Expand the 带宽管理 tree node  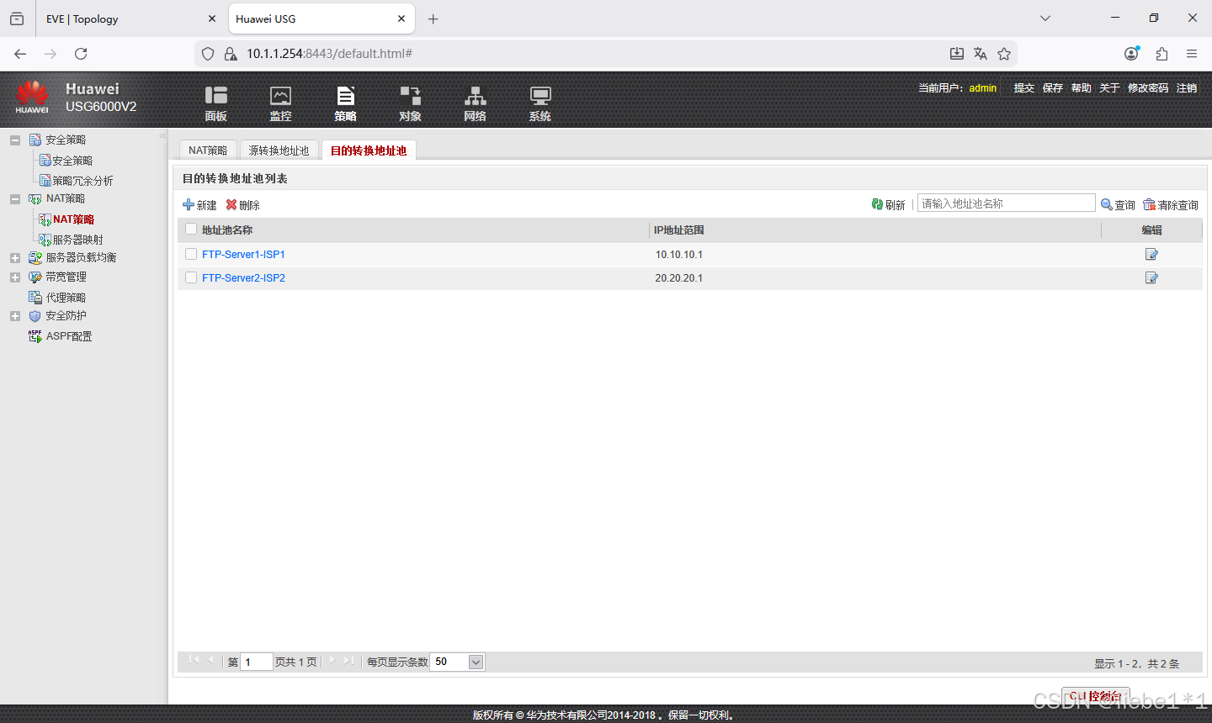15,277
